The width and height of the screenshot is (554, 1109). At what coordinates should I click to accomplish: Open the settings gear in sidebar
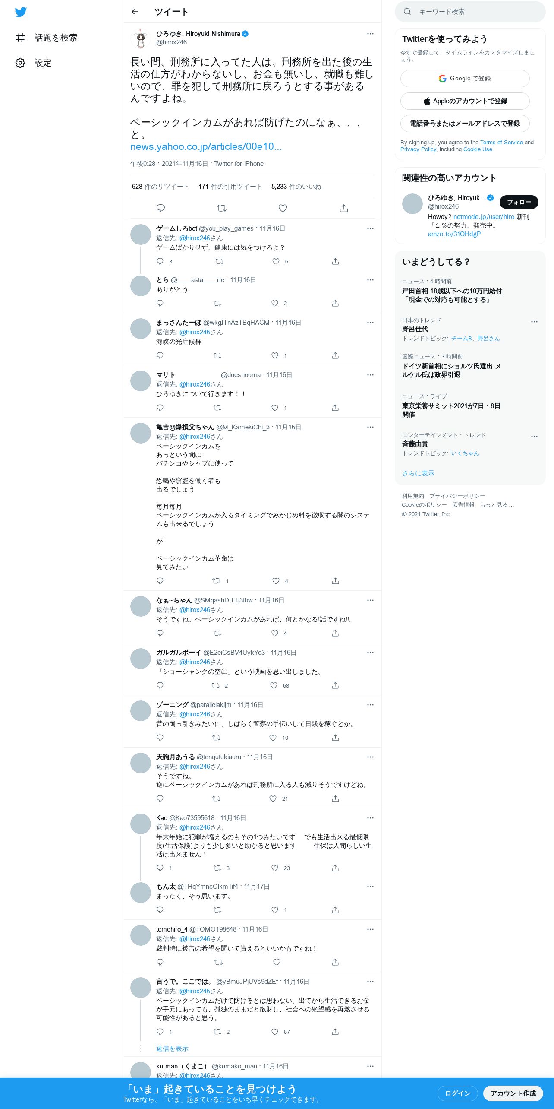pyautogui.click(x=20, y=63)
